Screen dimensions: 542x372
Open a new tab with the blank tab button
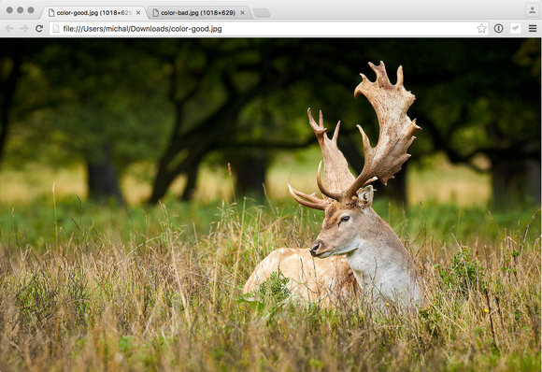click(x=262, y=13)
